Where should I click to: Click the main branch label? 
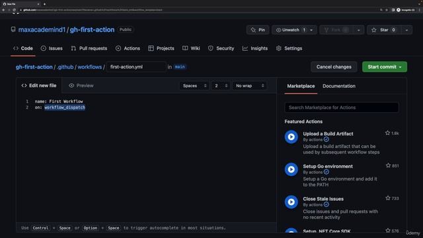click(x=180, y=67)
